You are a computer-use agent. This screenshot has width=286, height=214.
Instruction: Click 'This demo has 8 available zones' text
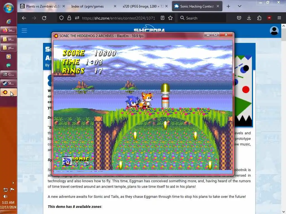click(x=74, y=207)
